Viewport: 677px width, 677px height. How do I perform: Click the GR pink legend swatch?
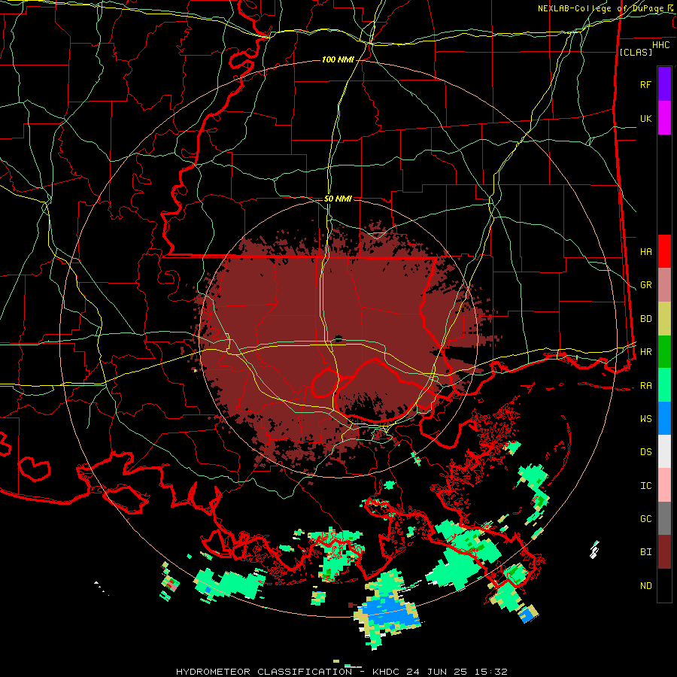pyautogui.click(x=664, y=285)
